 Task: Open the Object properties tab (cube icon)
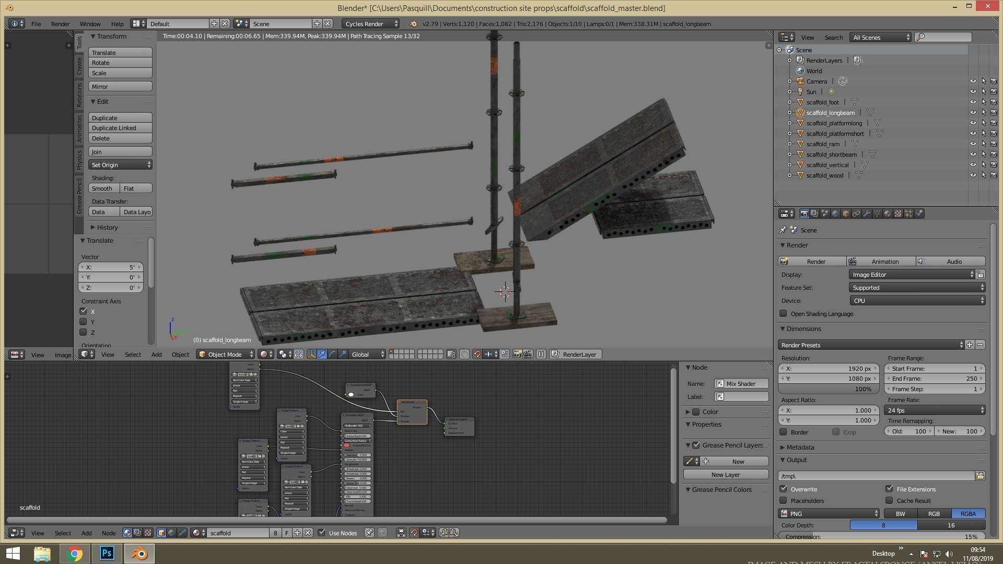tap(846, 214)
